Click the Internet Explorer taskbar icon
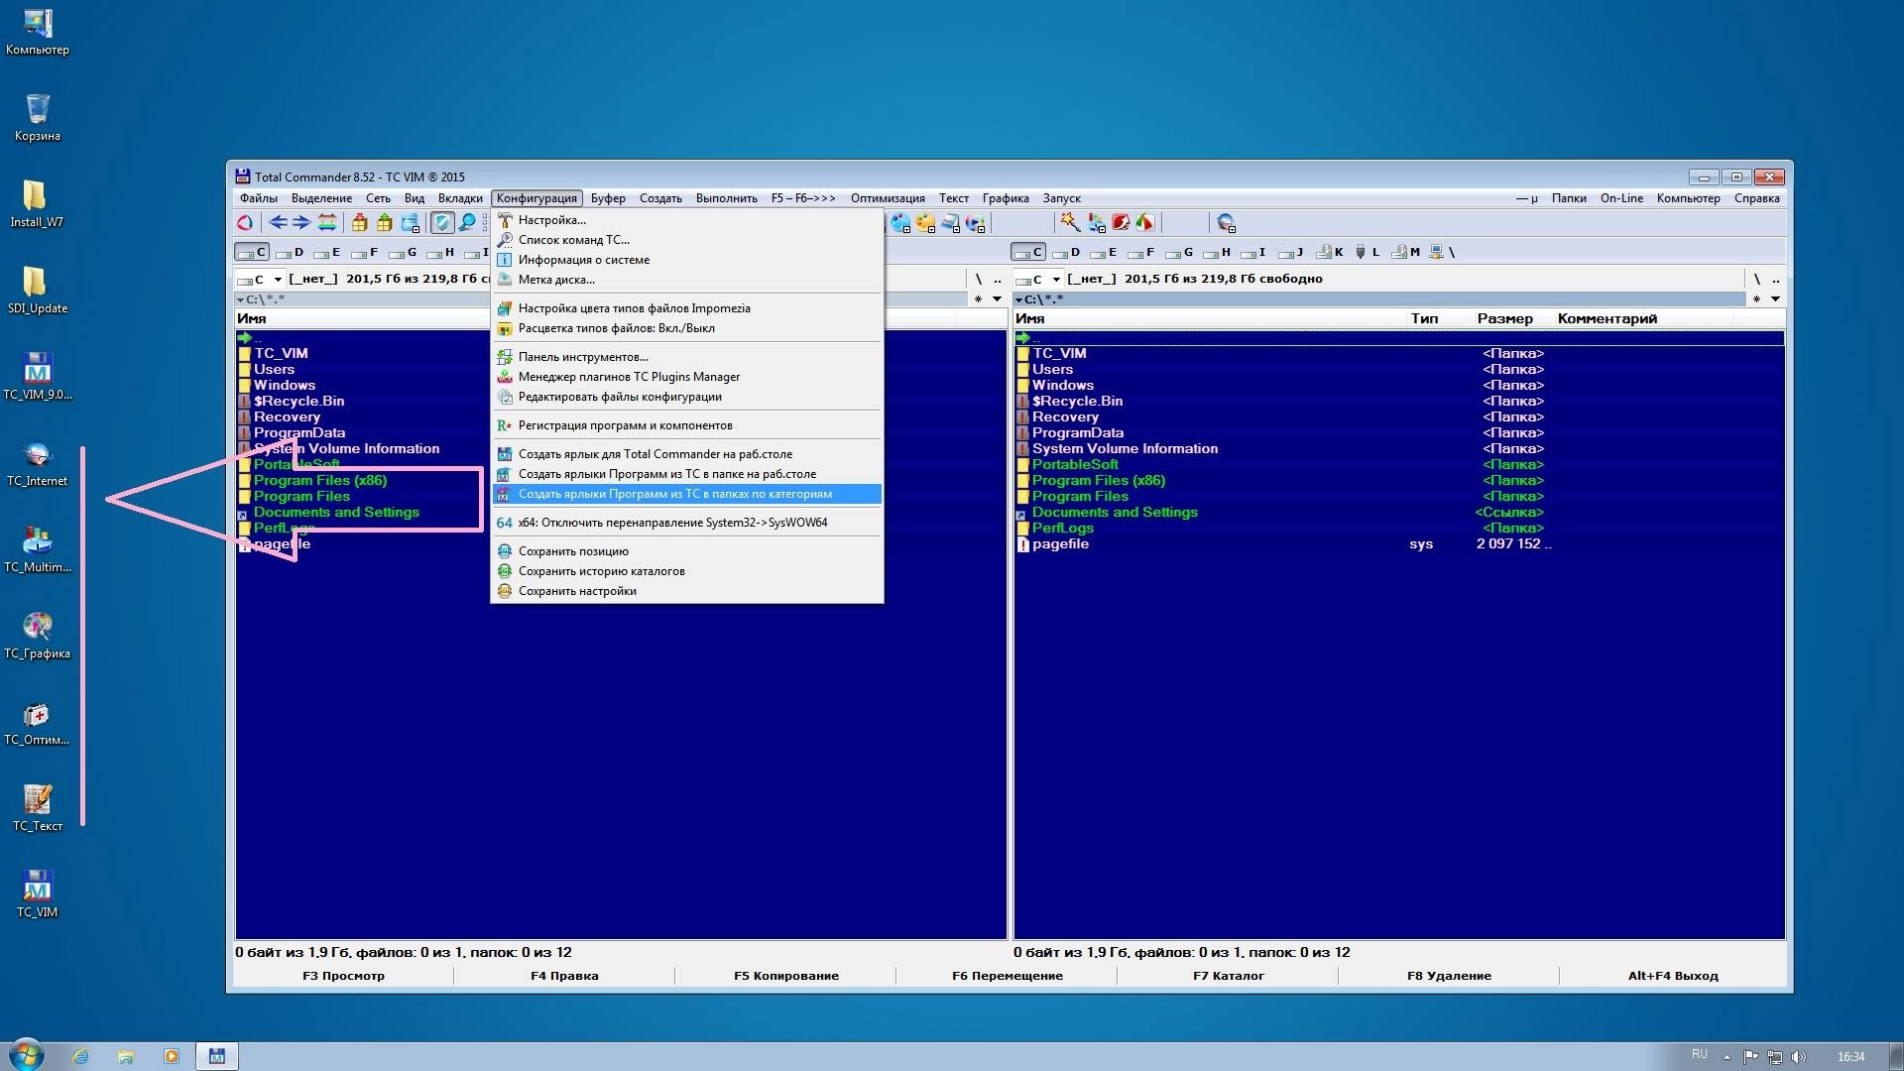Screen dimensions: 1904x1071 click(x=81, y=1057)
